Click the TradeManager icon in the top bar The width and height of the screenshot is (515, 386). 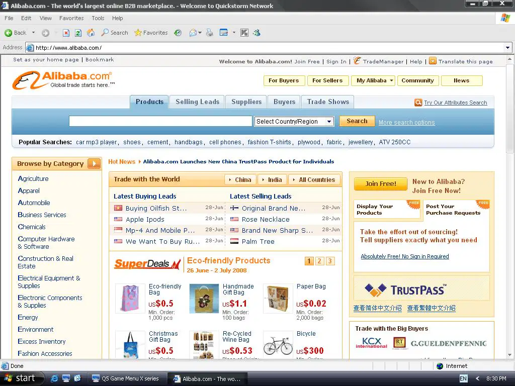tap(357, 61)
